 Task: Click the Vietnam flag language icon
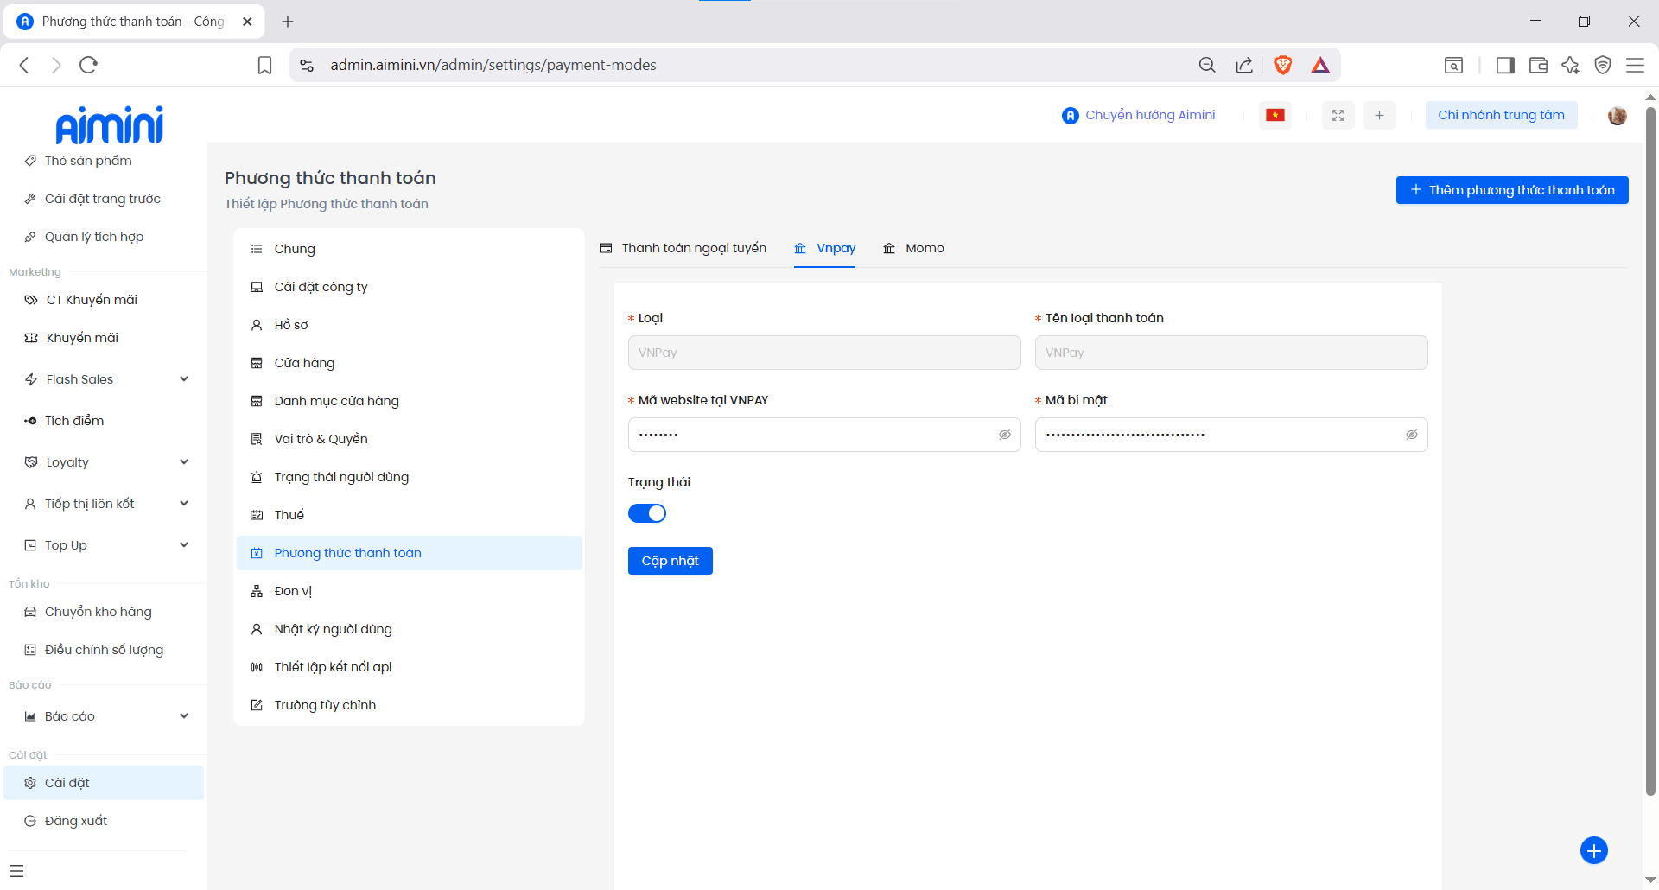pos(1275,115)
